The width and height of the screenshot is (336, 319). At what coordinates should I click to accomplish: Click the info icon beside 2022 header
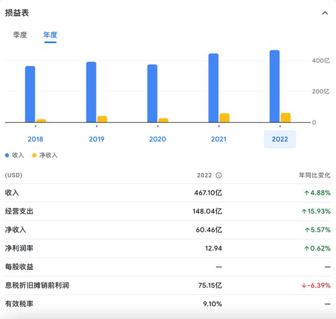pos(219,176)
